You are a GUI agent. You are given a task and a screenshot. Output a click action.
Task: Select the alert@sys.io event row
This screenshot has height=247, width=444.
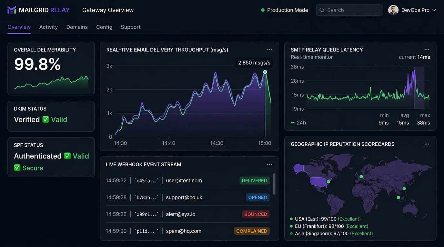point(187,214)
